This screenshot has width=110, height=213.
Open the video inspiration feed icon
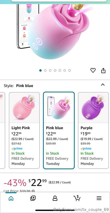[x=33, y=198]
